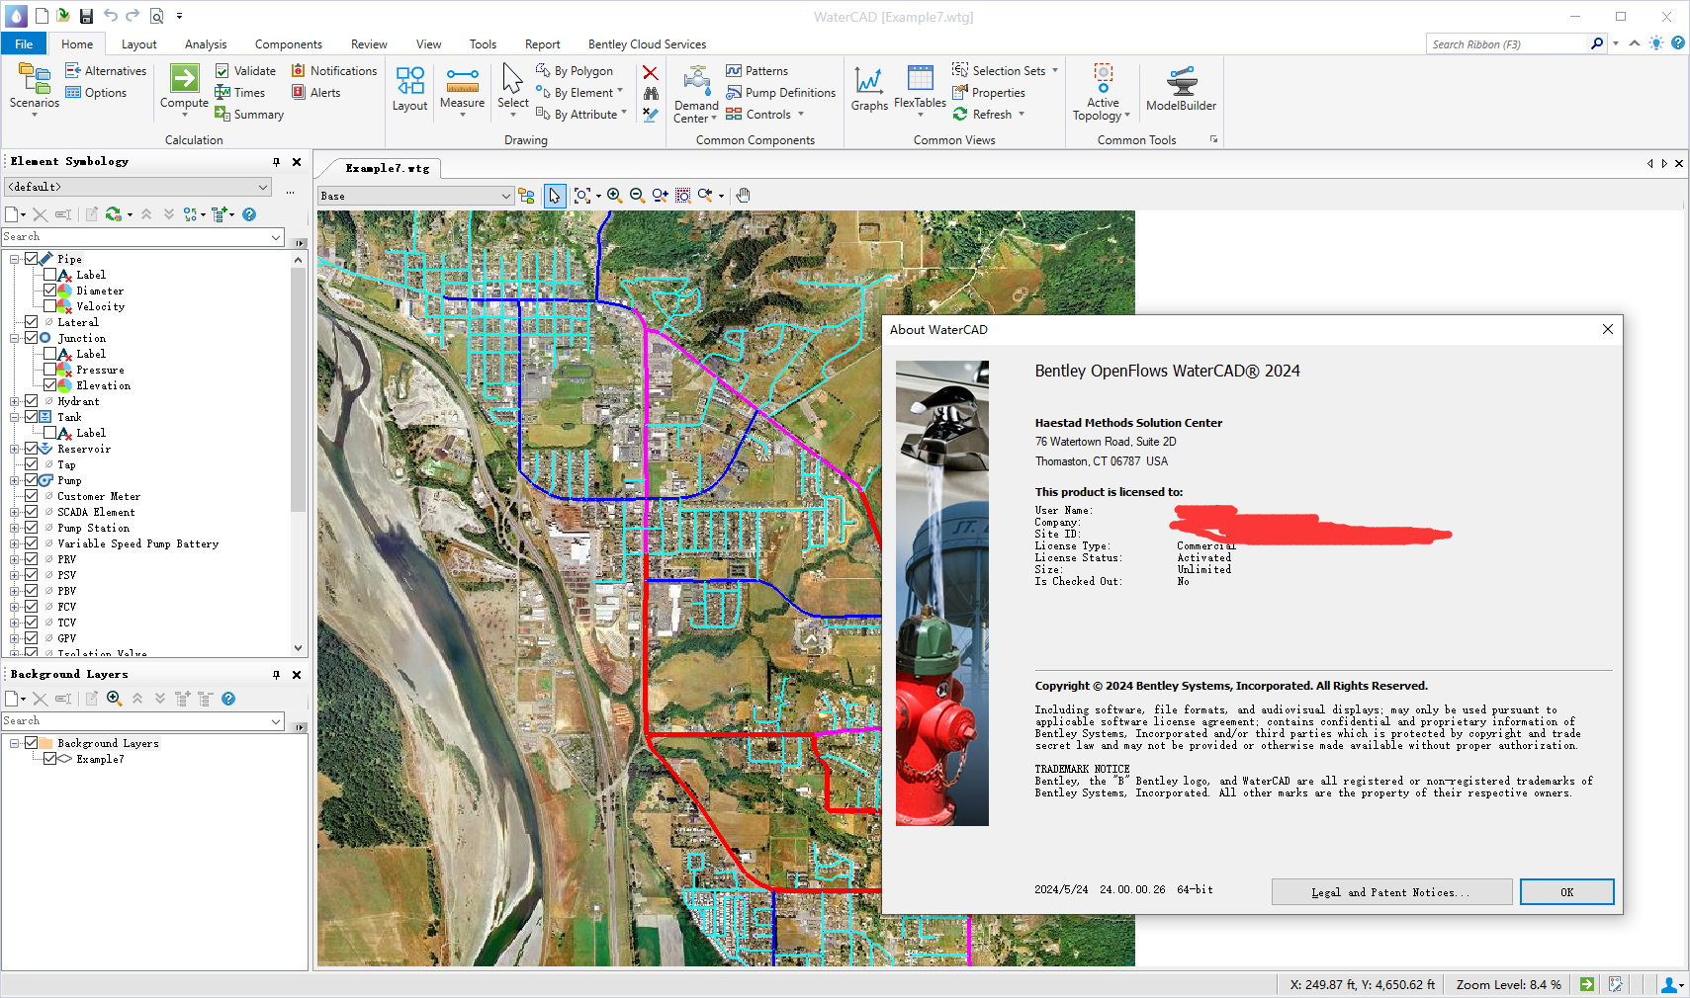Open Selection Sets dropdown arrow

click(1055, 71)
